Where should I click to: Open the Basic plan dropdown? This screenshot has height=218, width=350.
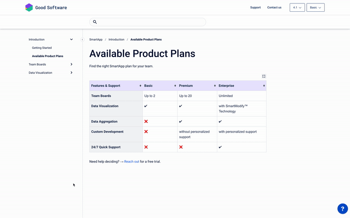[315, 7]
